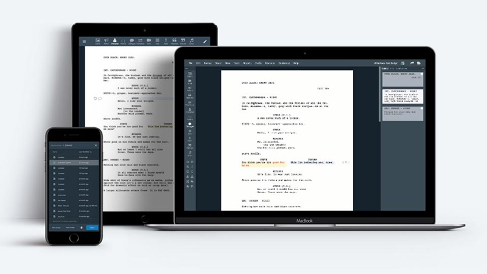Click the Name column header on phone

(x=55, y=152)
